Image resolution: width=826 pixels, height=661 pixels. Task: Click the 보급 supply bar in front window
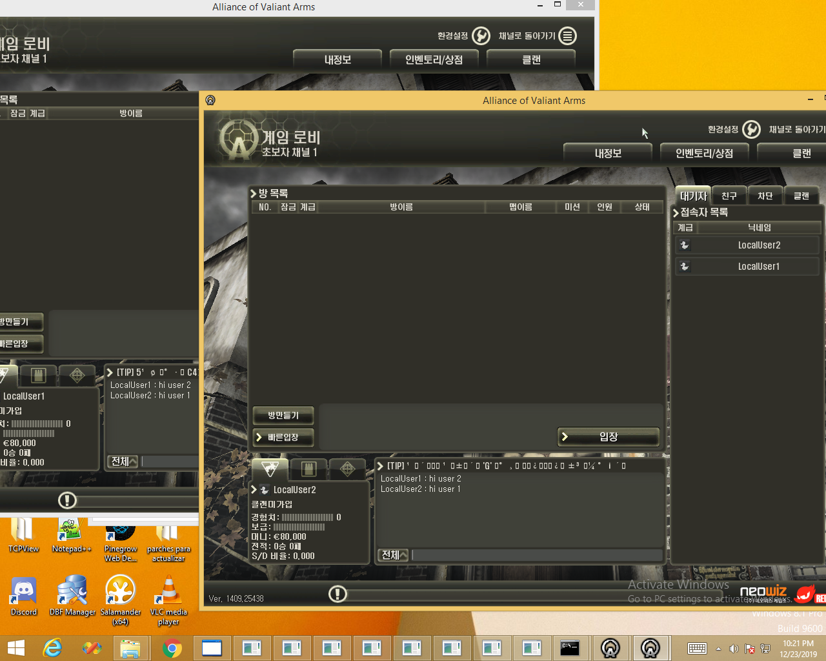[299, 527]
